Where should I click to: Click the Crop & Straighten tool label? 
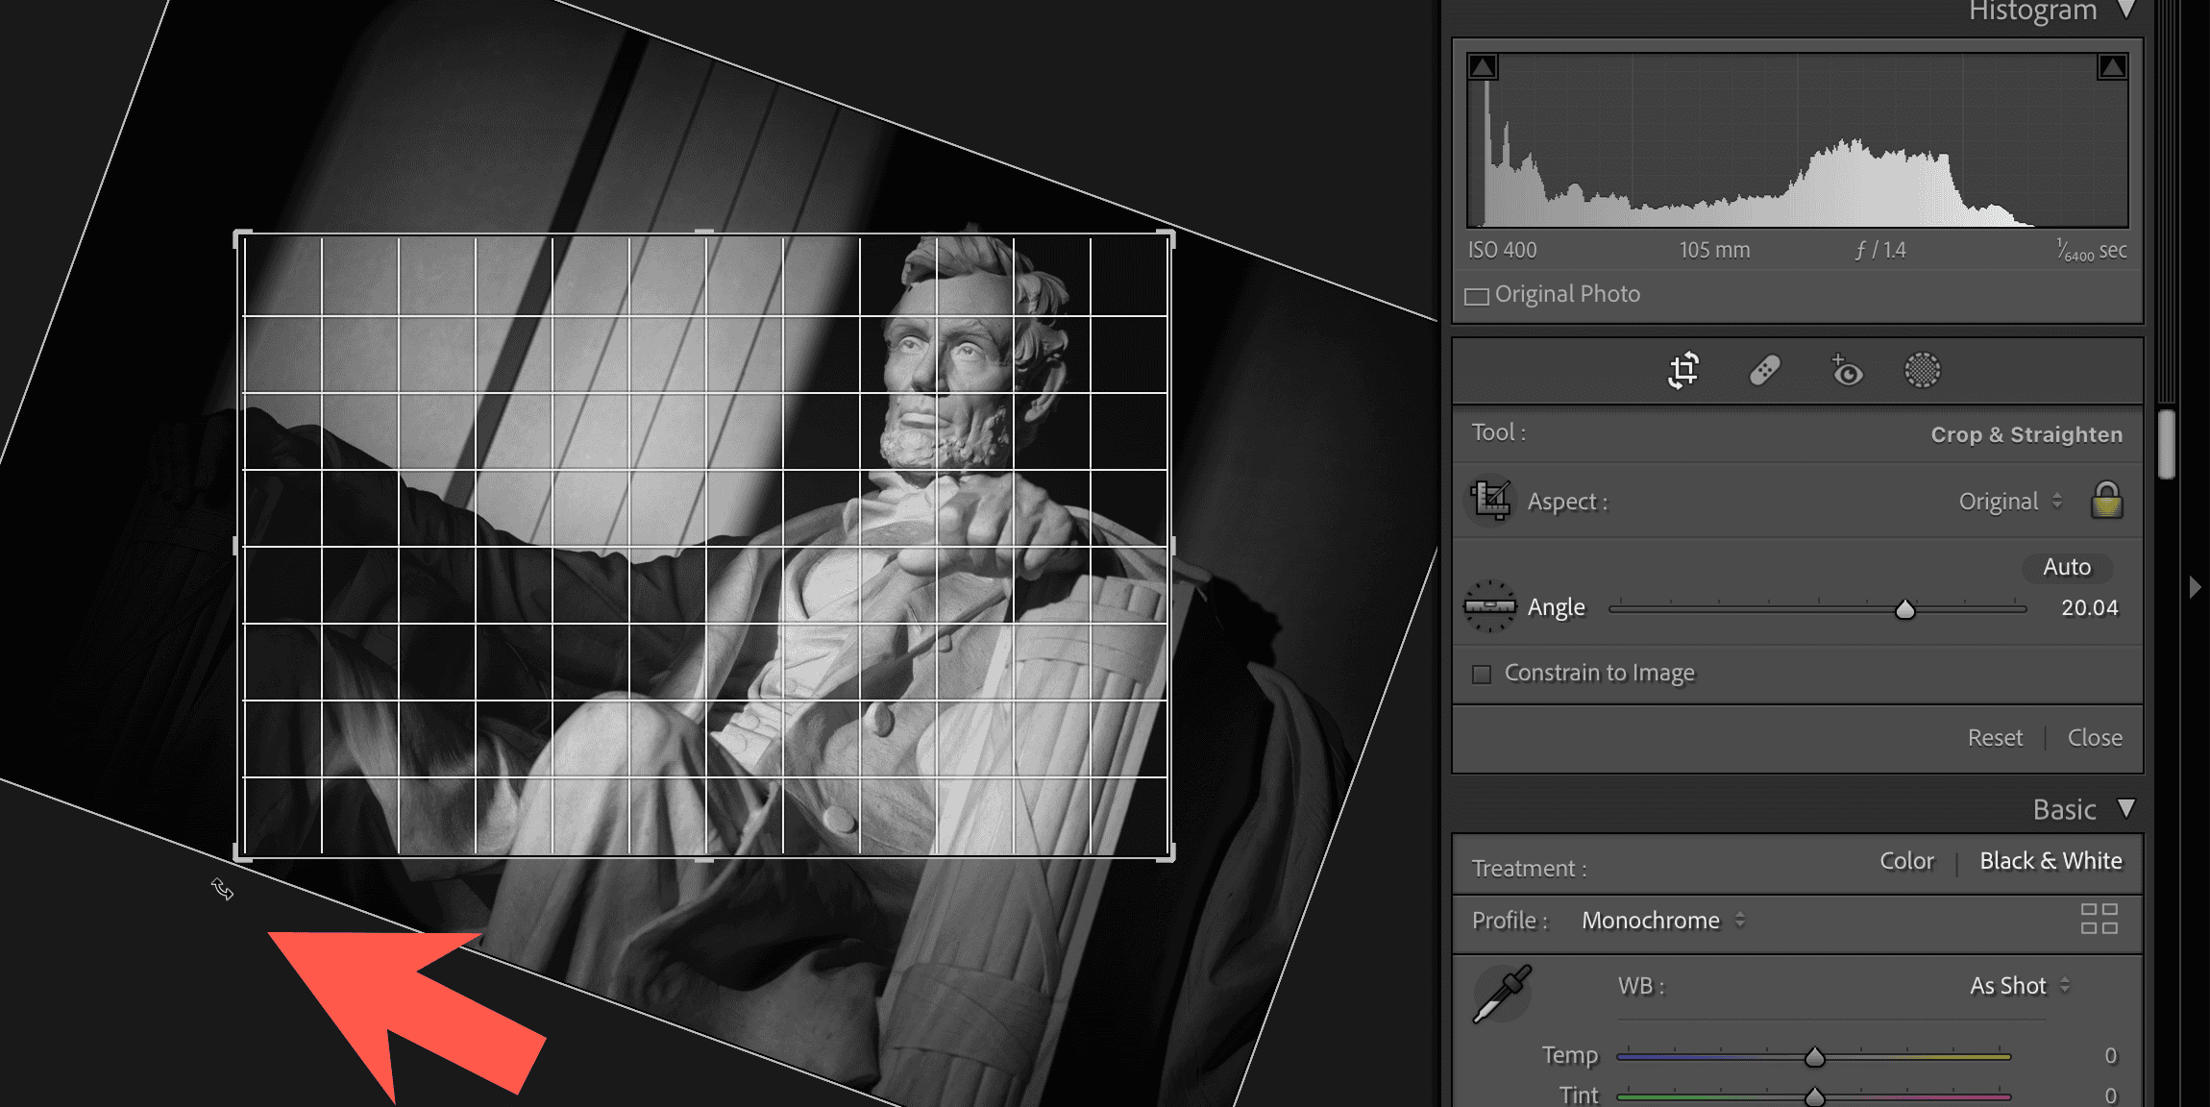coord(2026,434)
